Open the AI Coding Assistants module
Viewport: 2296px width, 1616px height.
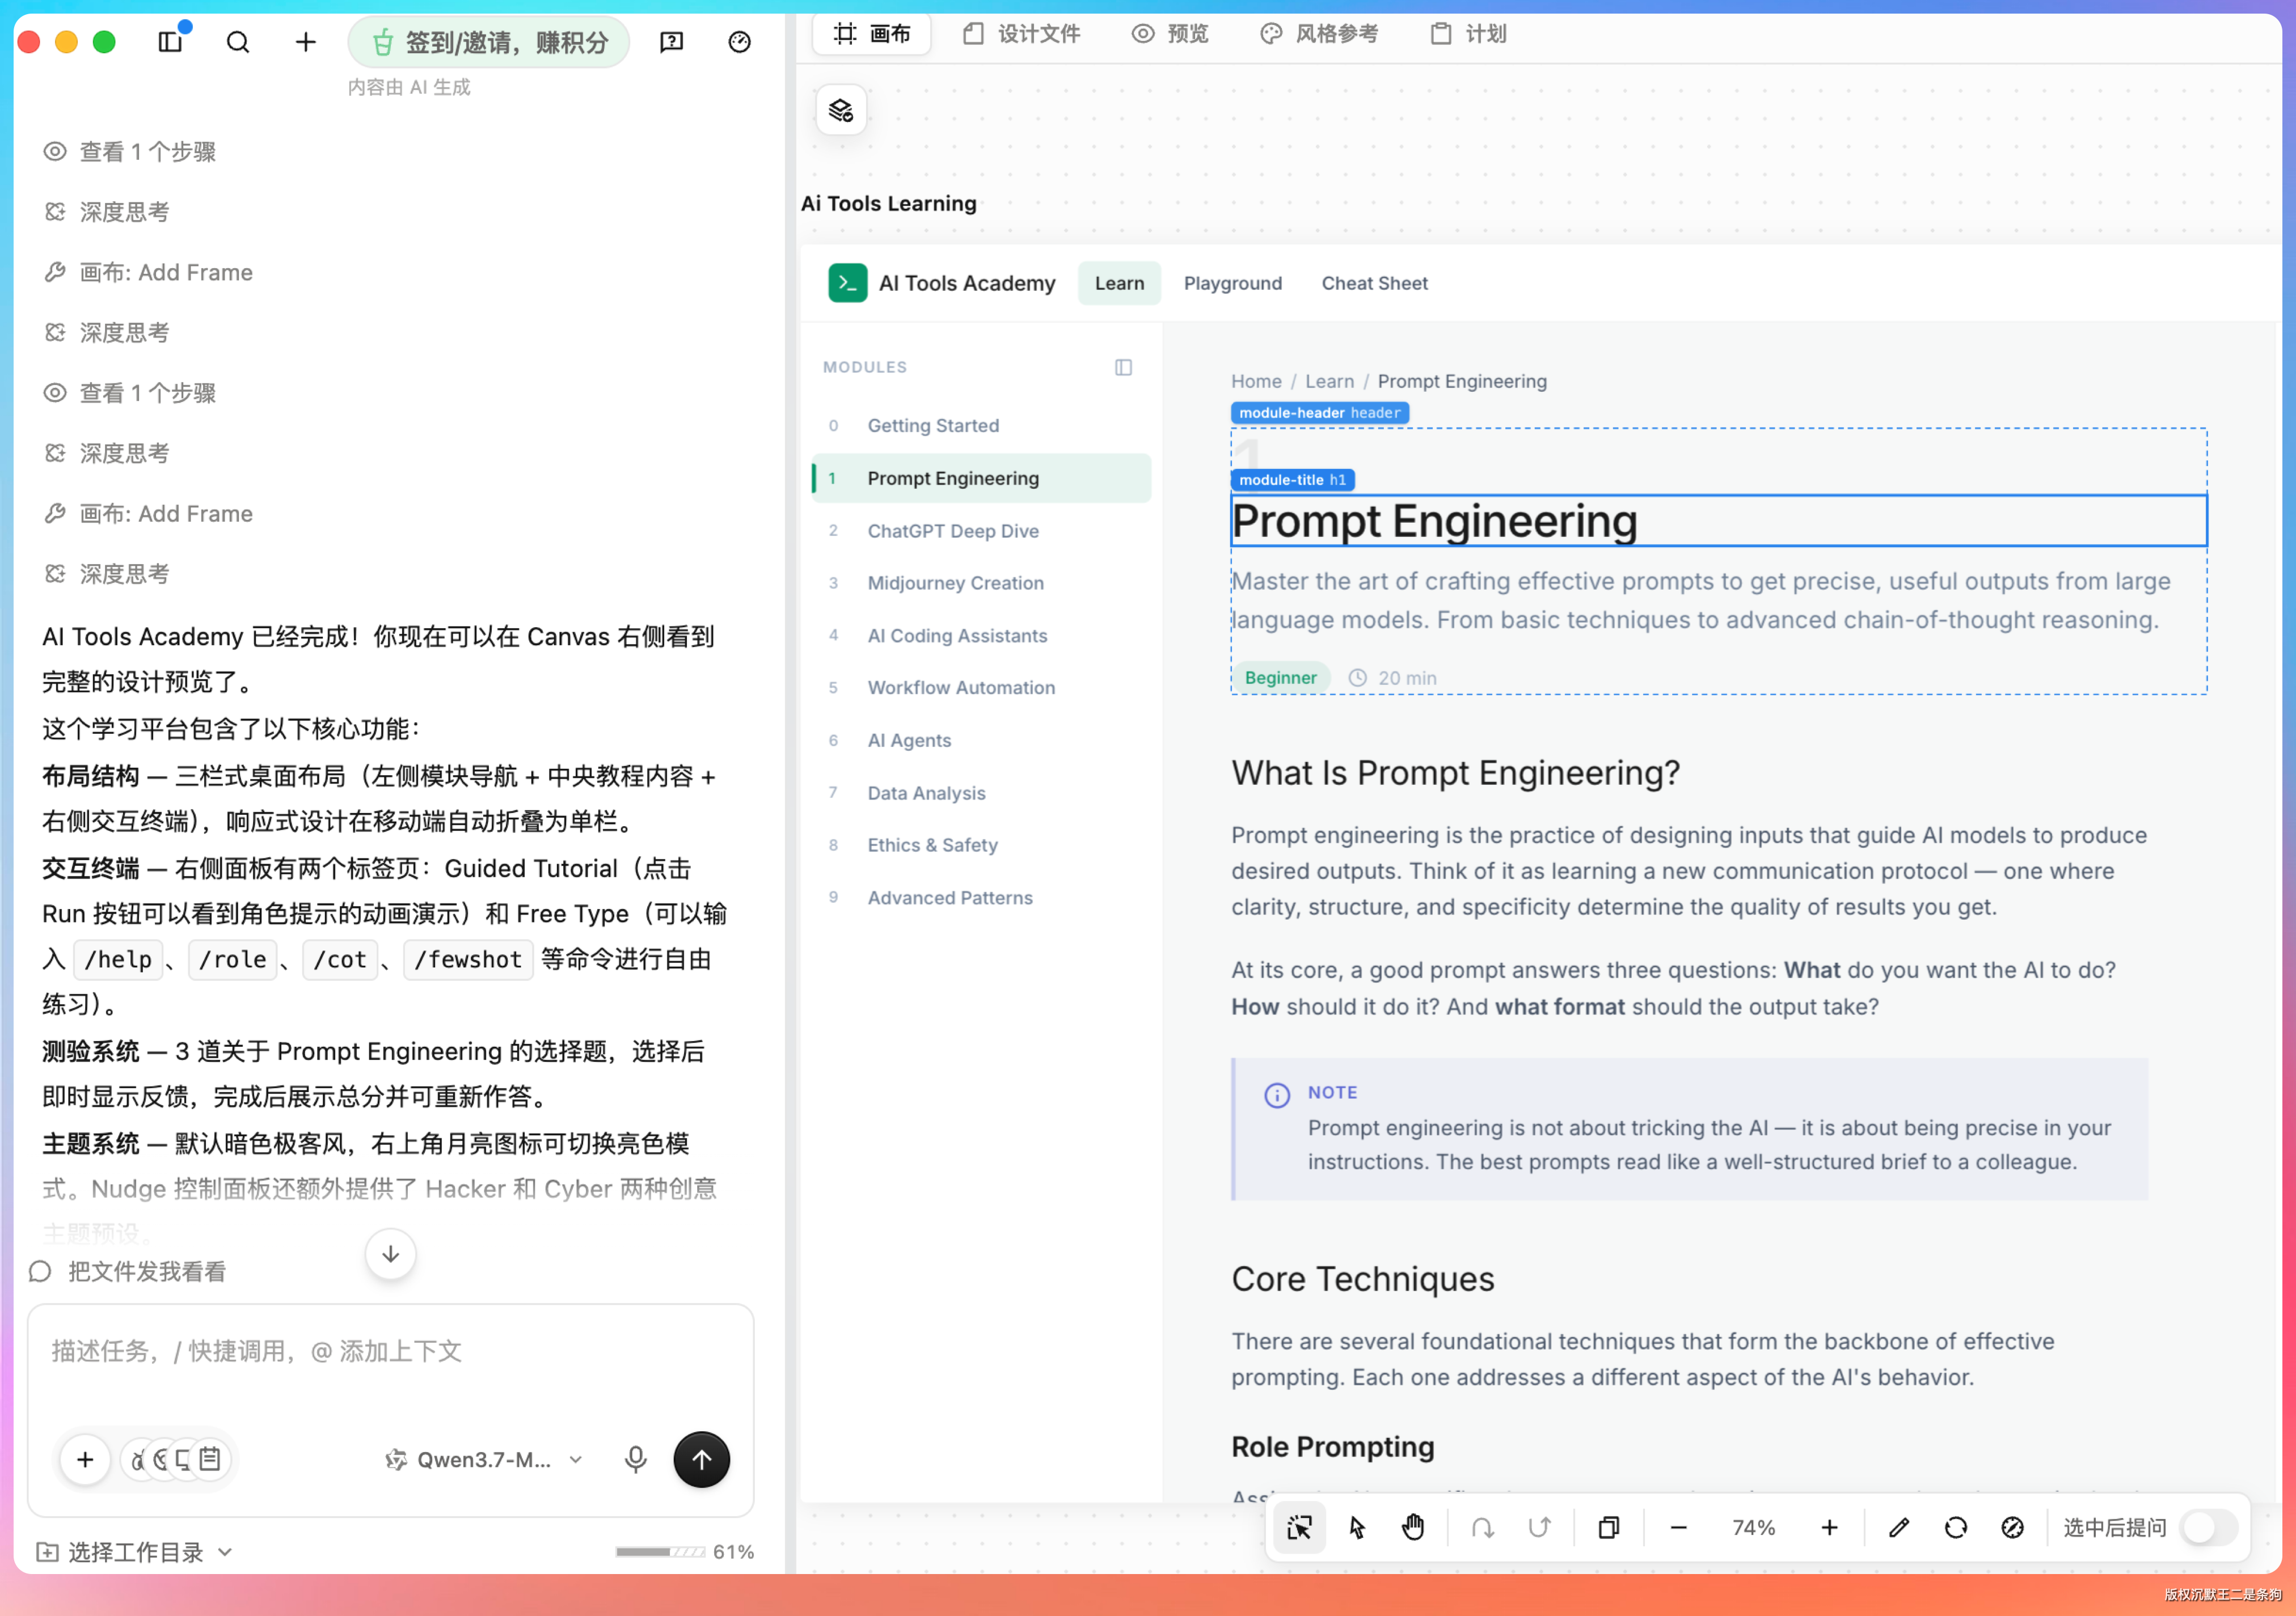pyautogui.click(x=982, y=636)
